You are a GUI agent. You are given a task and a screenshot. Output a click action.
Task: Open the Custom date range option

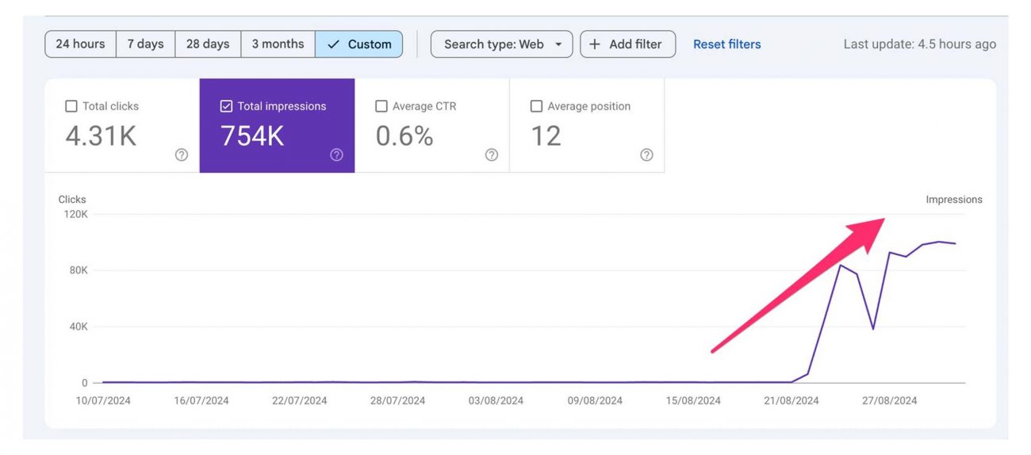[359, 44]
